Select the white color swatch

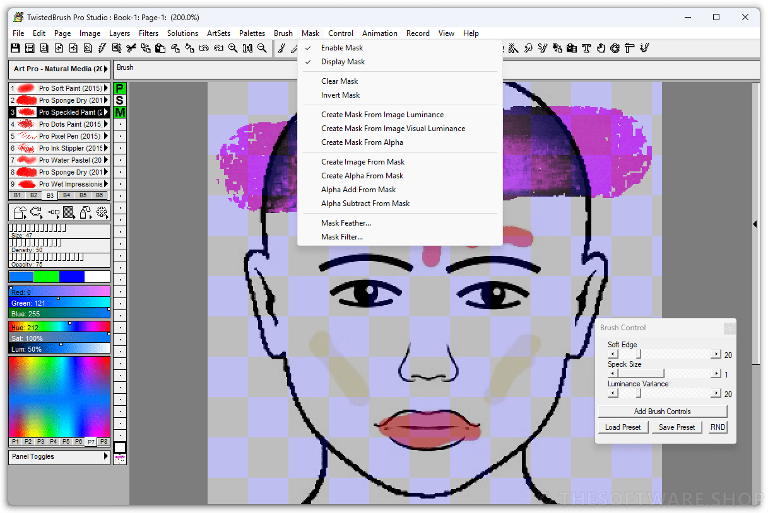(97, 277)
